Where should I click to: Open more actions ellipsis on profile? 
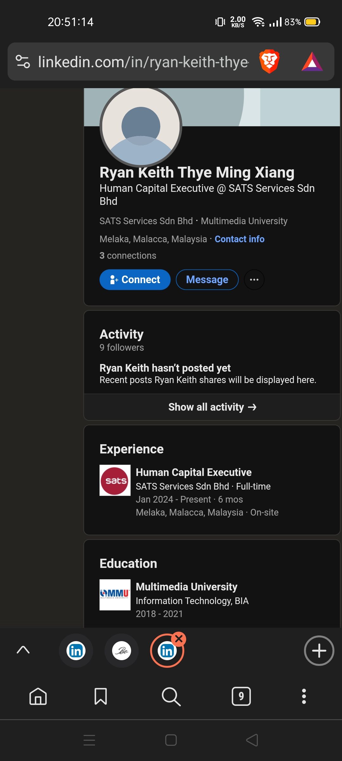click(254, 280)
